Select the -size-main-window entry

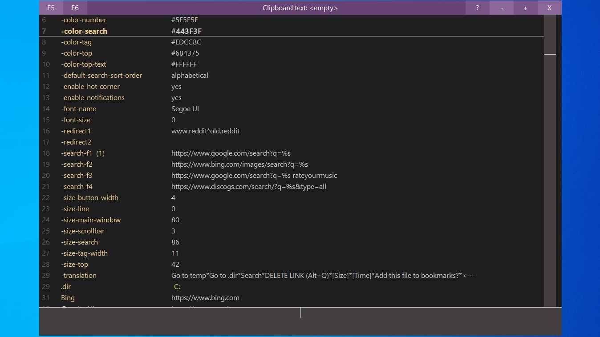91,220
